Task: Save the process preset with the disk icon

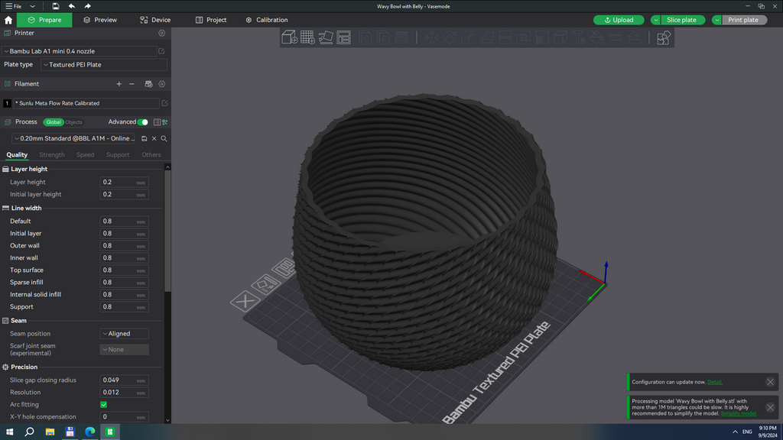Action: (x=145, y=139)
